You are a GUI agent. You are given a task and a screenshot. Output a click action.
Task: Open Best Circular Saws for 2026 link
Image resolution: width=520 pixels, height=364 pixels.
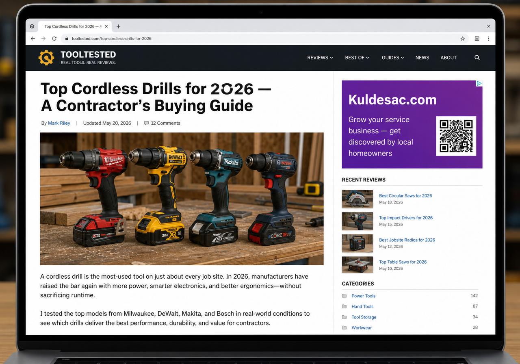click(x=405, y=196)
